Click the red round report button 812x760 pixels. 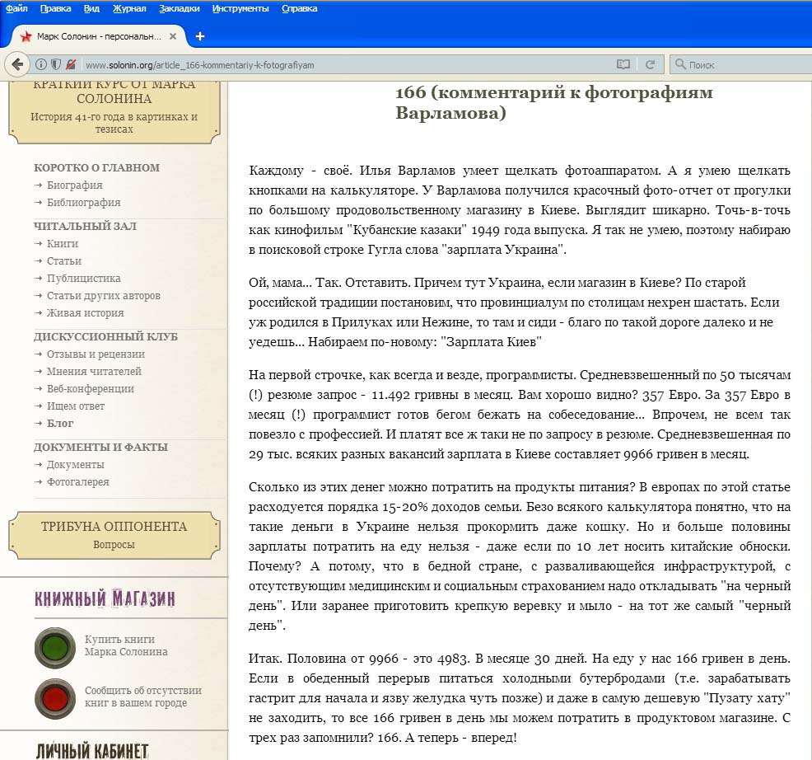(x=55, y=698)
